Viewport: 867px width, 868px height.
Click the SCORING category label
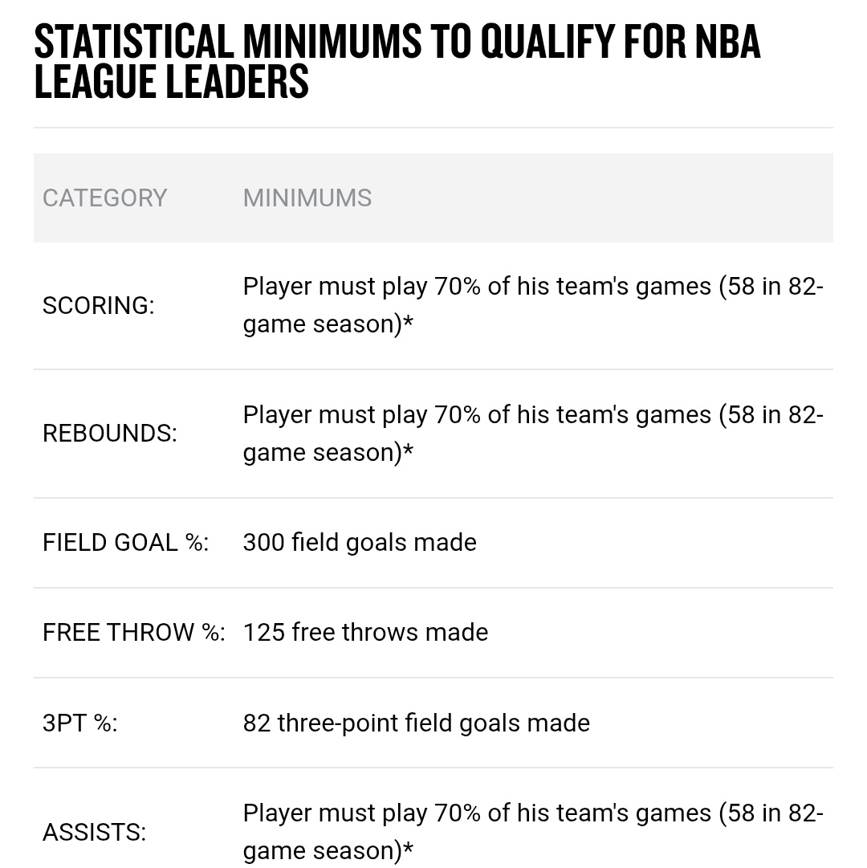(99, 306)
